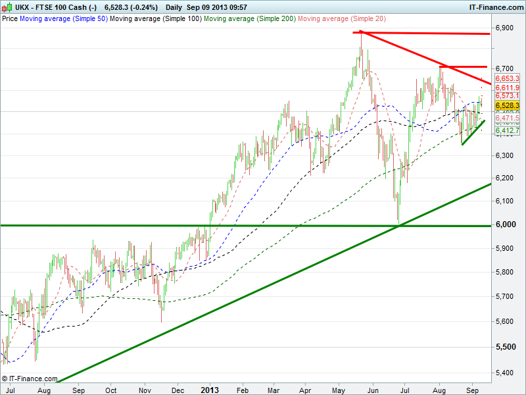Click the 6,412.7 green price label
This screenshot has height=395, width=526.
point(507,131)
